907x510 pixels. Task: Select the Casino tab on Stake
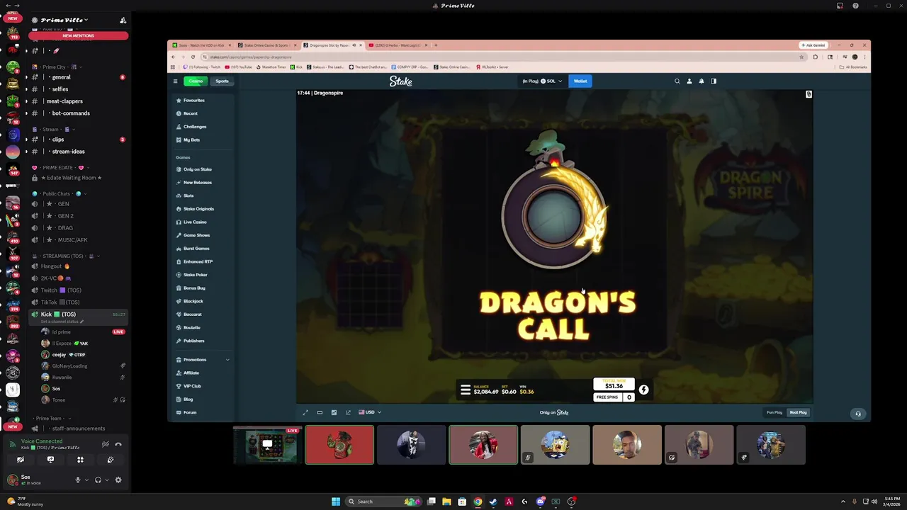[x=196, y=81]
